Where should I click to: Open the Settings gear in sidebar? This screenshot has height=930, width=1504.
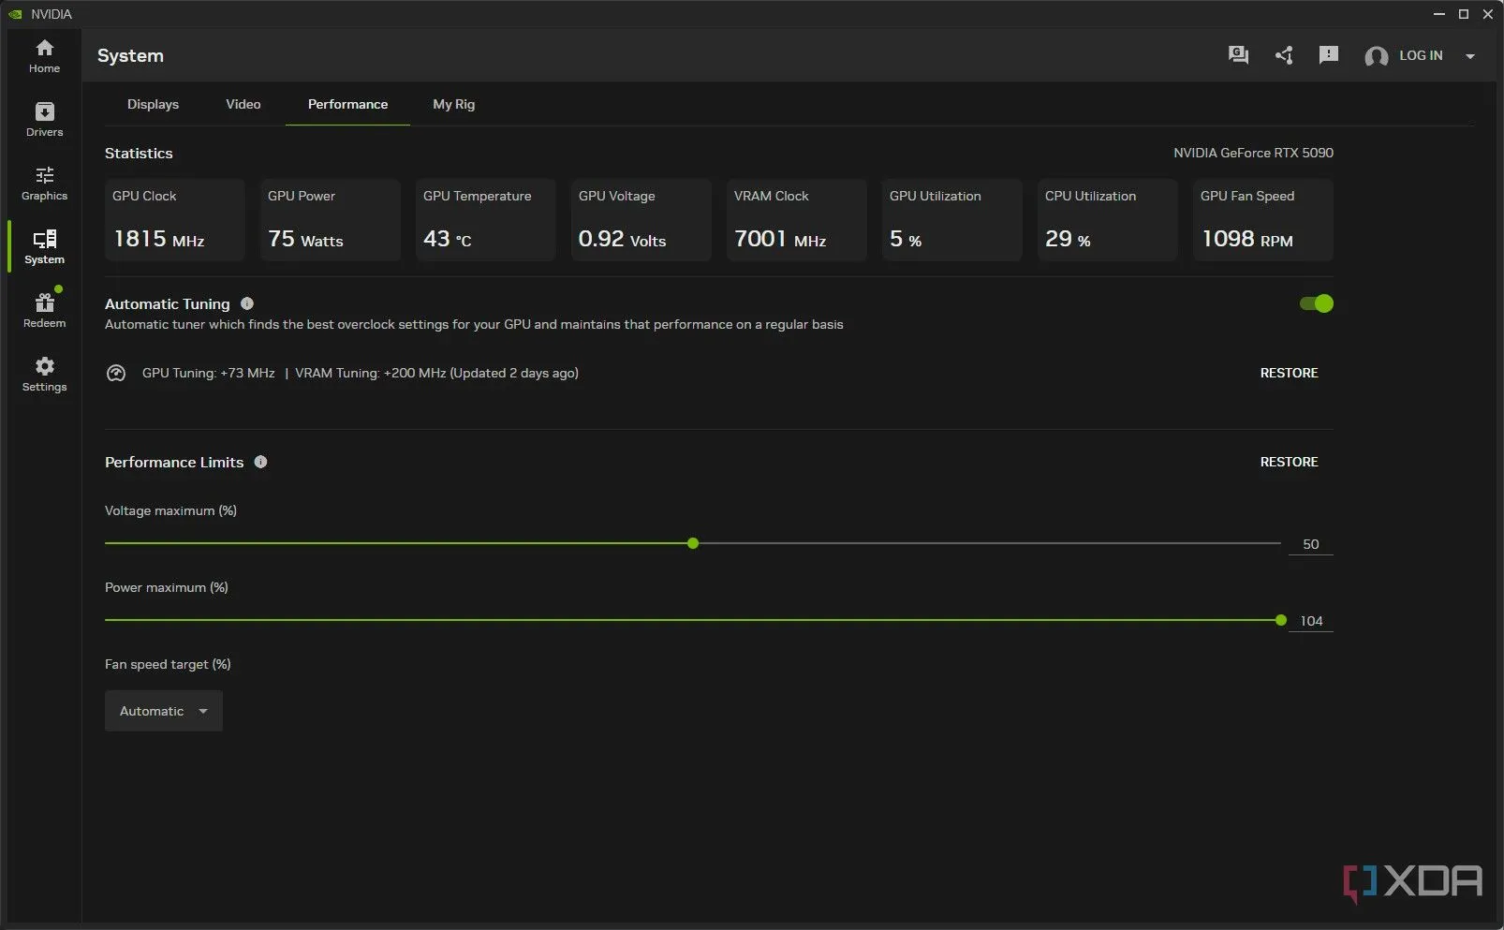pyautogui.click(x=44, y=375)
